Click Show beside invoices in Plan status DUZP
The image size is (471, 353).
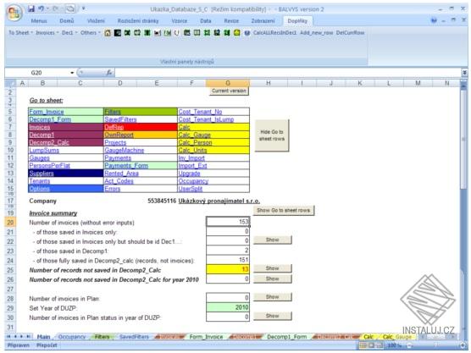coord(273,316)
